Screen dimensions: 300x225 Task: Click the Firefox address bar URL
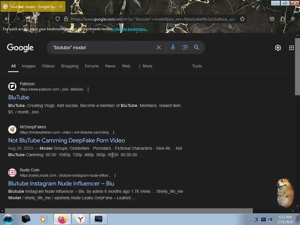pyautogui.click(x=153, y=19)
